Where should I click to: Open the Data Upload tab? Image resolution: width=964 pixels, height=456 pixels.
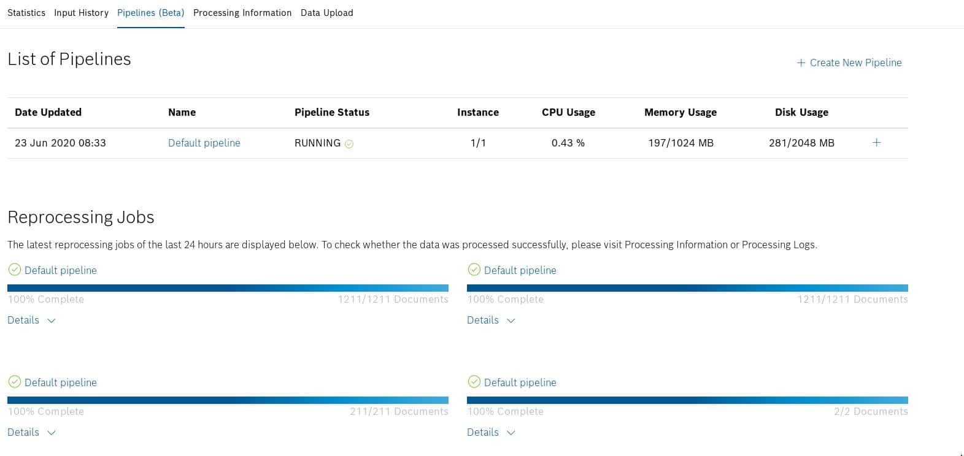326,13
